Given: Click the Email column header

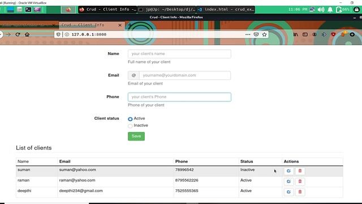Looking at the screenshot, I should [x=64, y=161].
